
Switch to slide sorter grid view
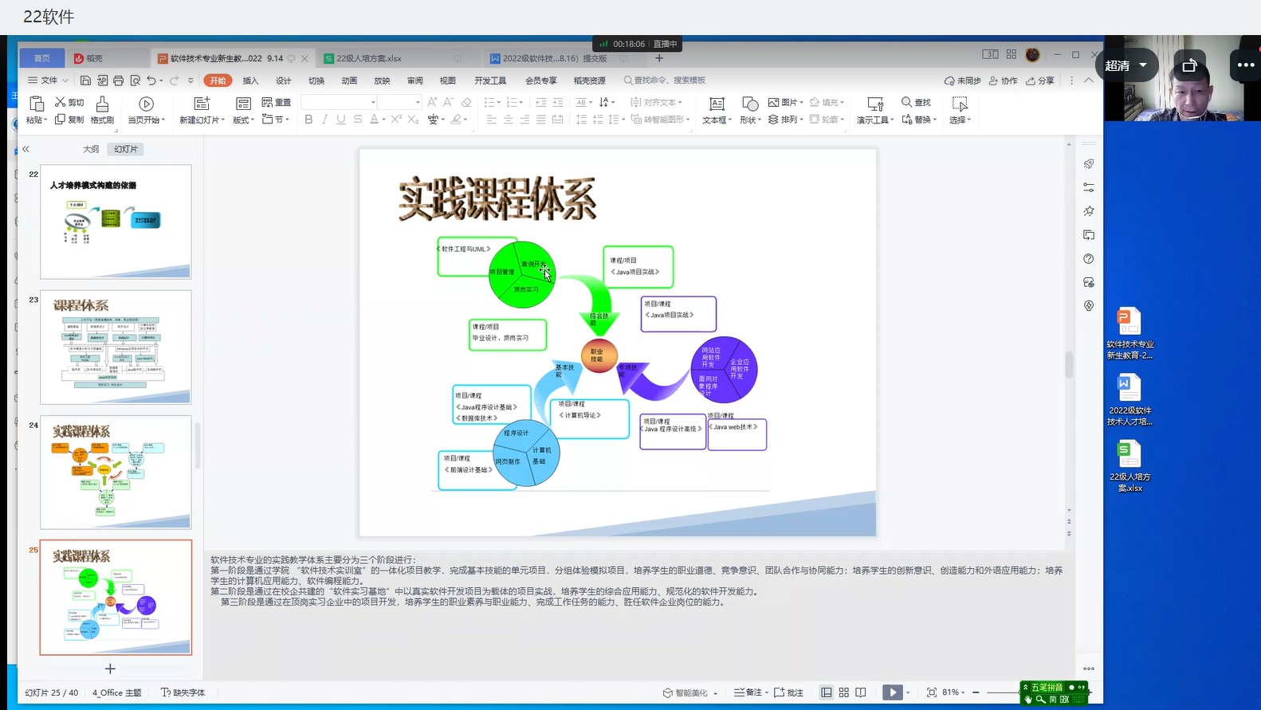pos(843,692)
